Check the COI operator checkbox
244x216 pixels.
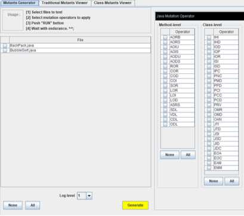point(165,81)
